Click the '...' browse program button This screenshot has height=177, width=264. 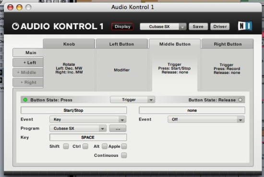point(118,129)
